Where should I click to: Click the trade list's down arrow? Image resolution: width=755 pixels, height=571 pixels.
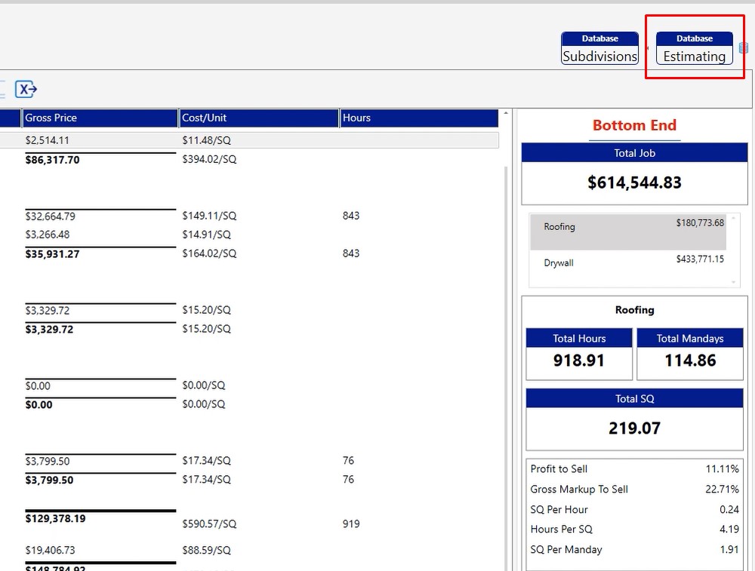[x=732, y=282]
